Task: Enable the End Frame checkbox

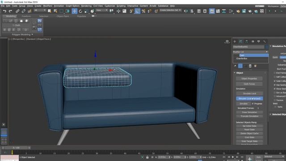Action: [275, 73]
